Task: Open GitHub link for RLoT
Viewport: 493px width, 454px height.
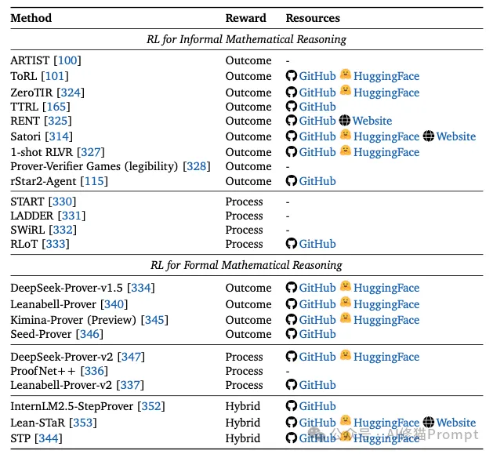Action: 317,244
